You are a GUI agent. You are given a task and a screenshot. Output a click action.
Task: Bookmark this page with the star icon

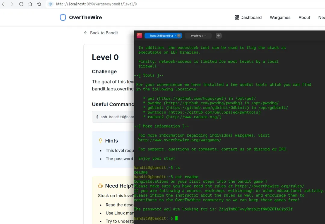tap(39, 4)
